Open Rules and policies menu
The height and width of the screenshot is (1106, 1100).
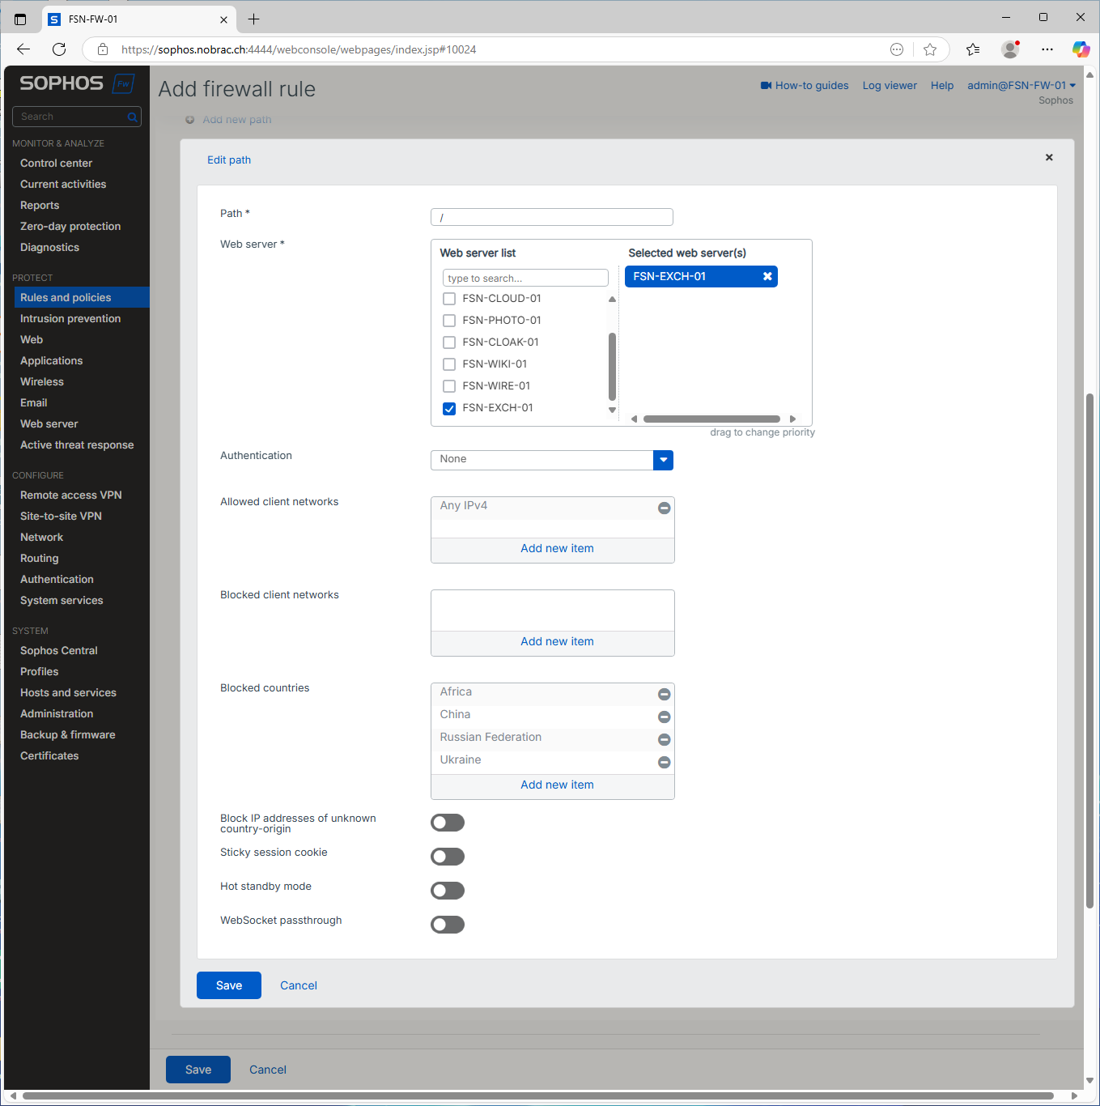[82, 297]
